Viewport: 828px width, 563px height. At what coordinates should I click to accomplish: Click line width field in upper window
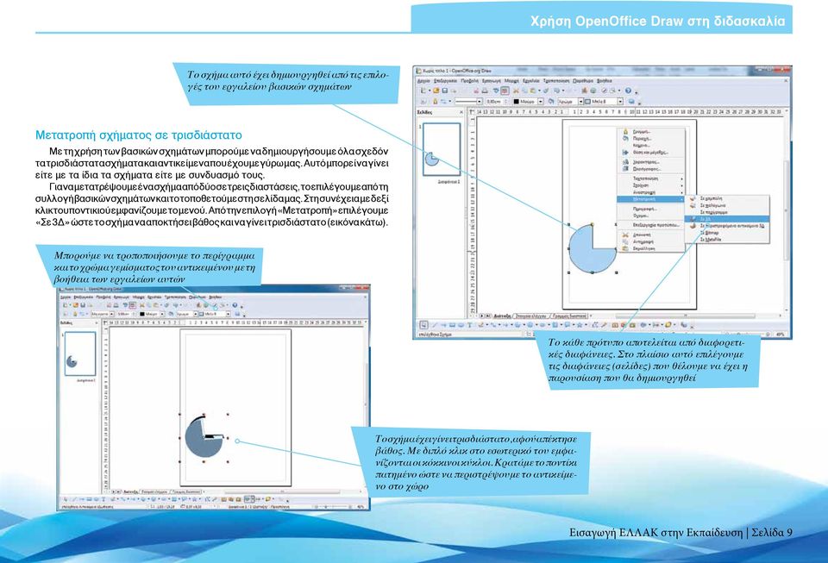(496, 102)
